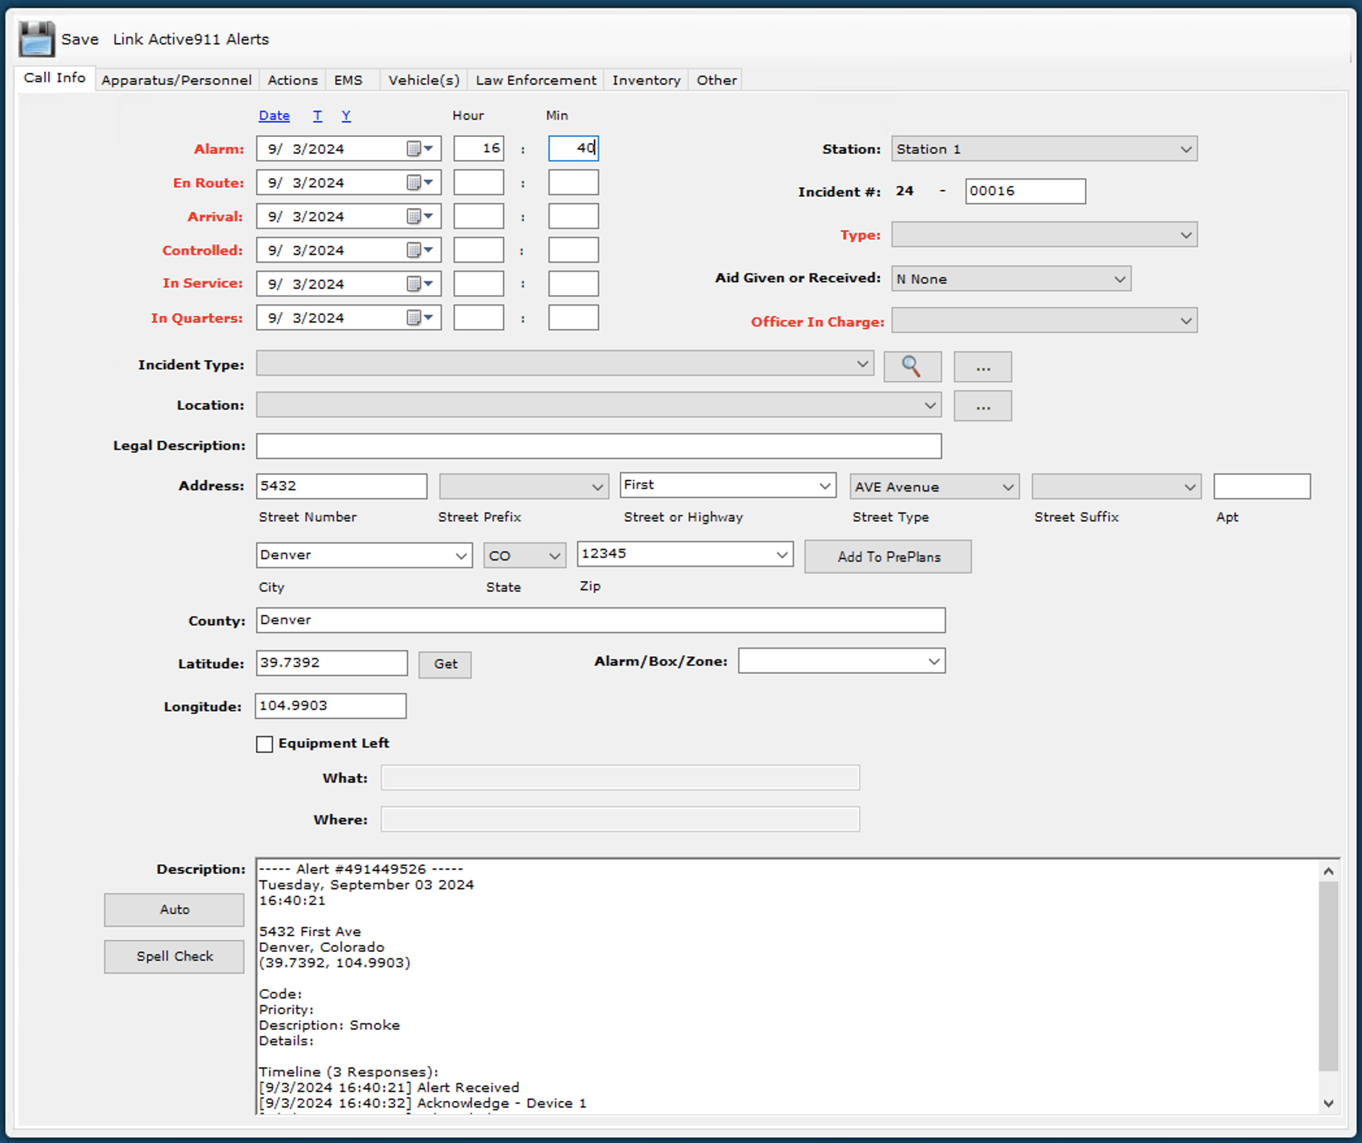Open the In Quarters date calendar icon
Viewport: 1362px width, 1143px height.
(414, 318)
